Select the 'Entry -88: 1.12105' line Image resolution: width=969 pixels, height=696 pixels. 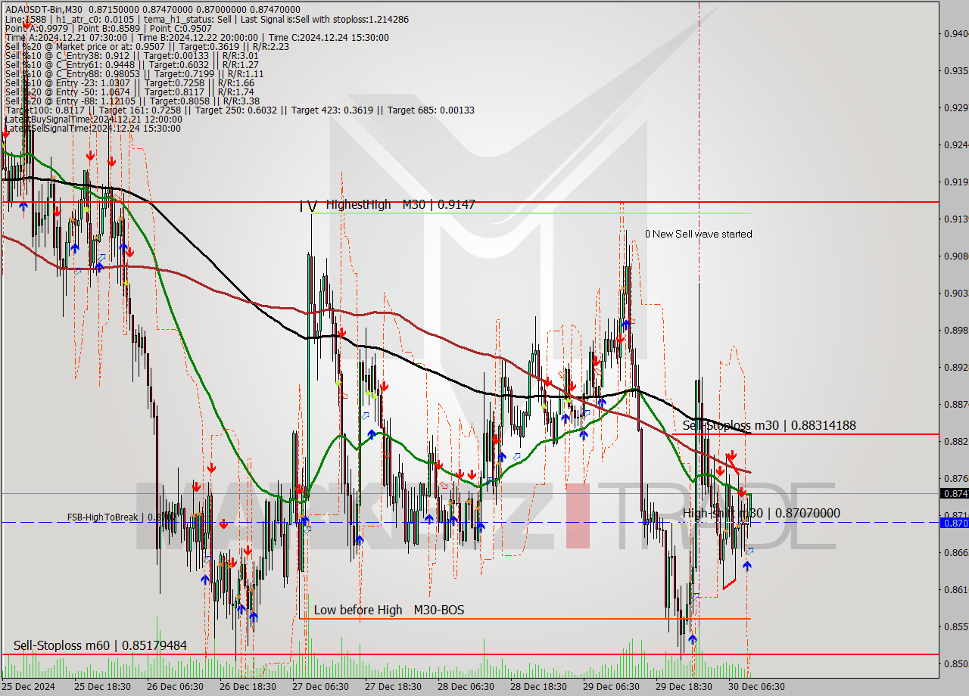click(x=132, y=101)
